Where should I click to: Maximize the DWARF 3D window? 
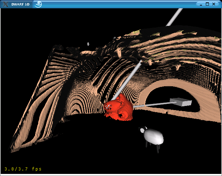[x=207, y=4]
